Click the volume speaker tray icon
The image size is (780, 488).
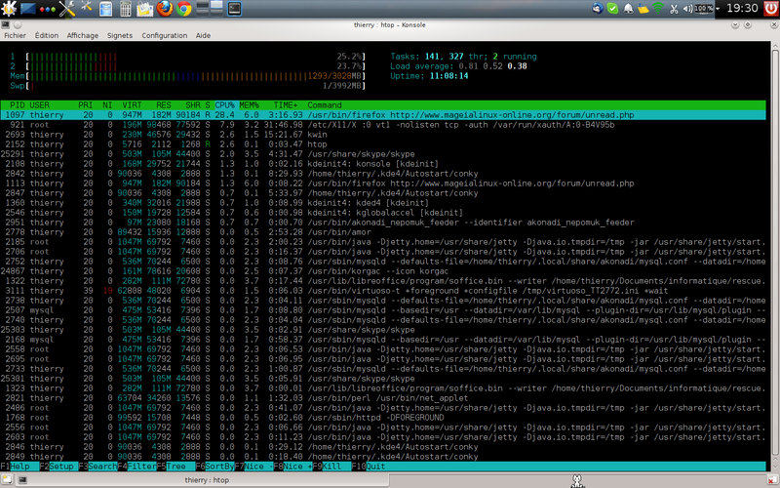click(x=688, y=9)
